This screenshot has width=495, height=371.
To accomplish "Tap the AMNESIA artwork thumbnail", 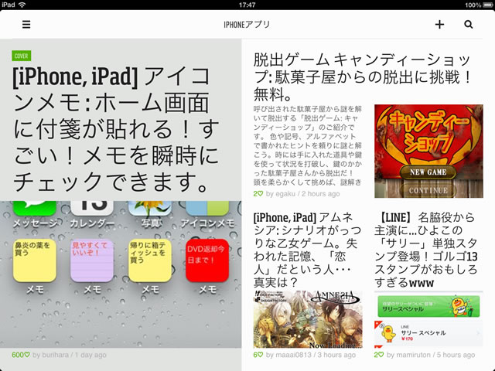I will click(308, 319).
